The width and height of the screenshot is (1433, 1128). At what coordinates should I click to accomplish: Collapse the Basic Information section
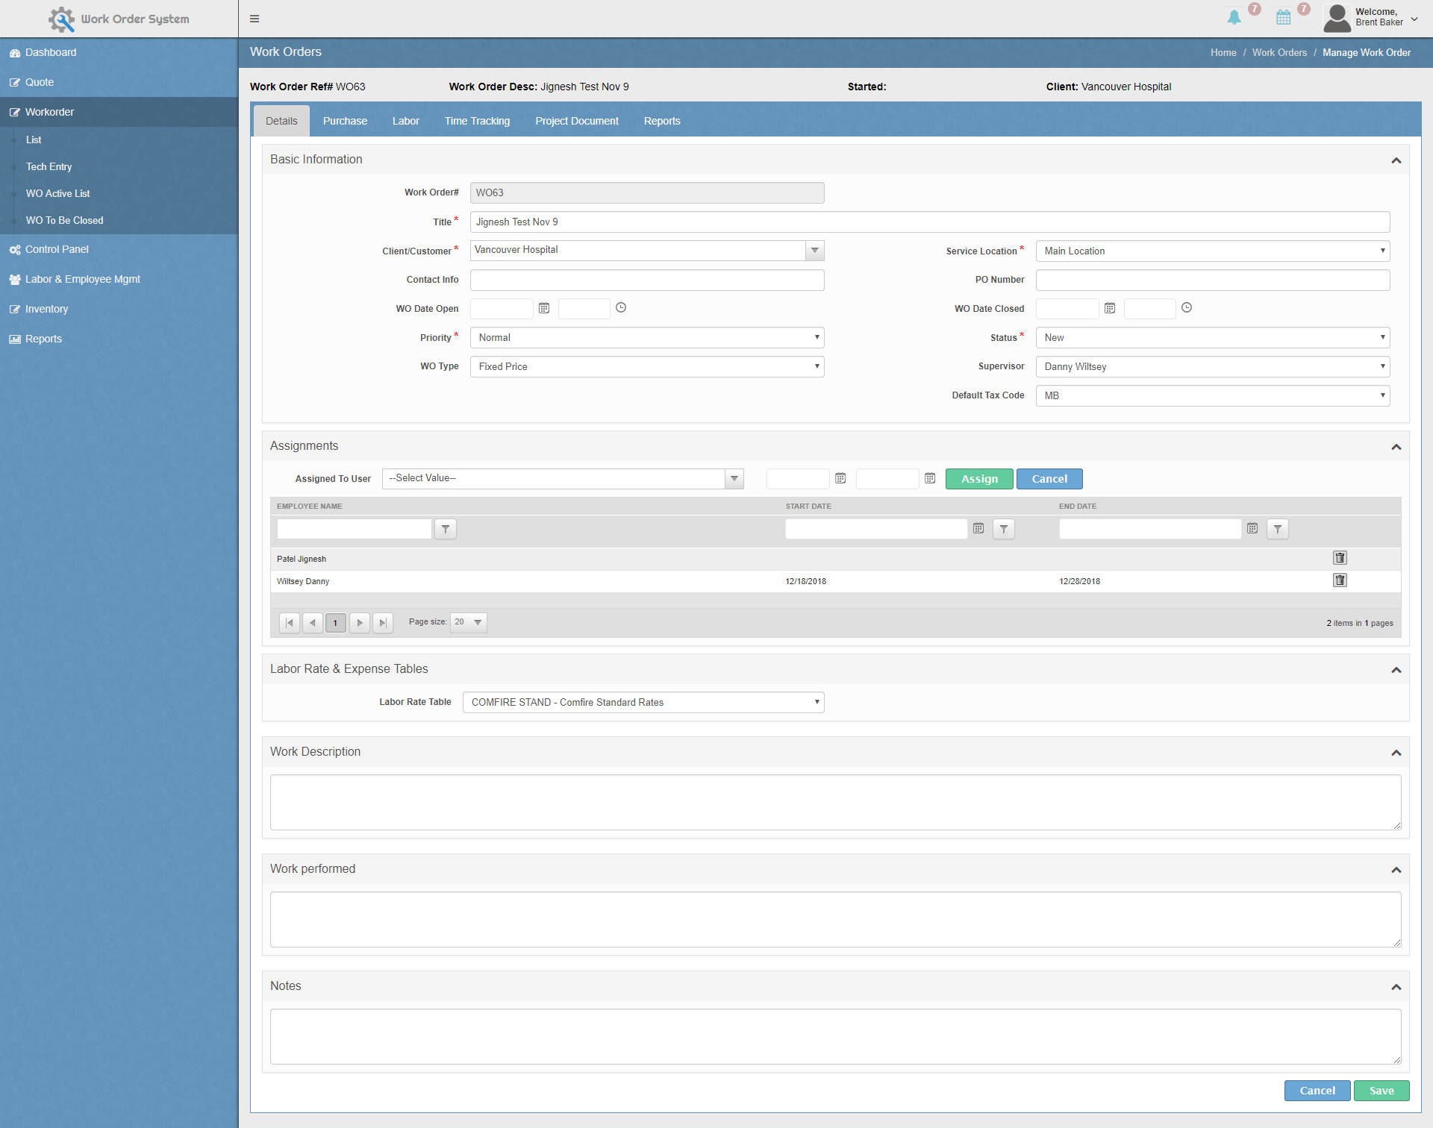[x=1397, y=157]
